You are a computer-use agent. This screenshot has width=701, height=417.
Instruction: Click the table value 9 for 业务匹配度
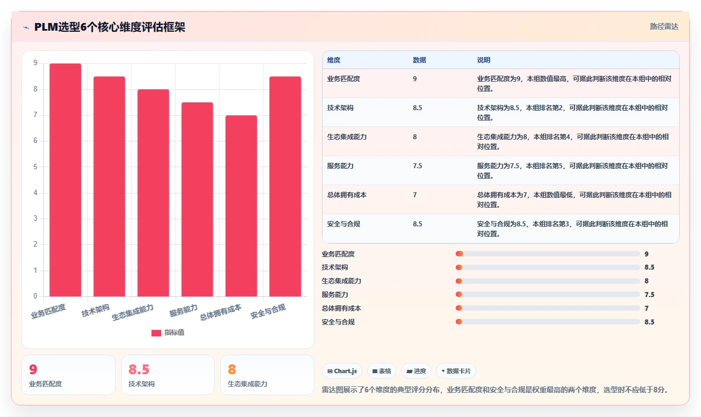coord(415,79)
